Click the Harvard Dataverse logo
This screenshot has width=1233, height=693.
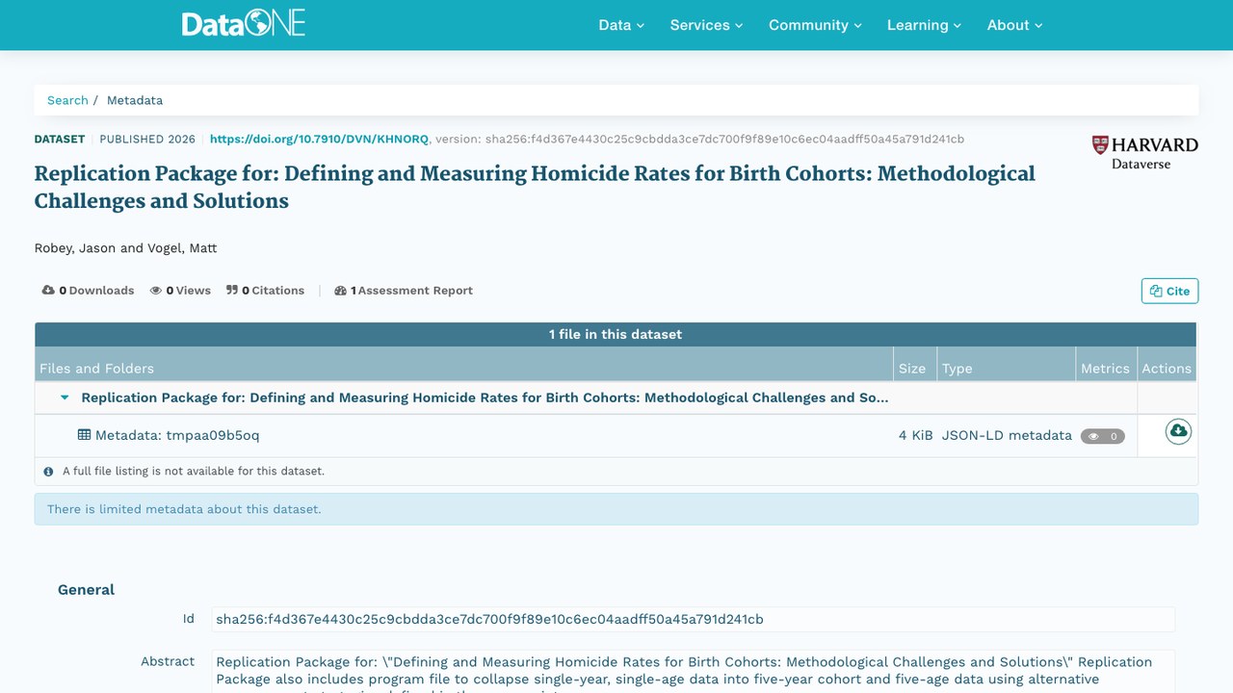1144,152
